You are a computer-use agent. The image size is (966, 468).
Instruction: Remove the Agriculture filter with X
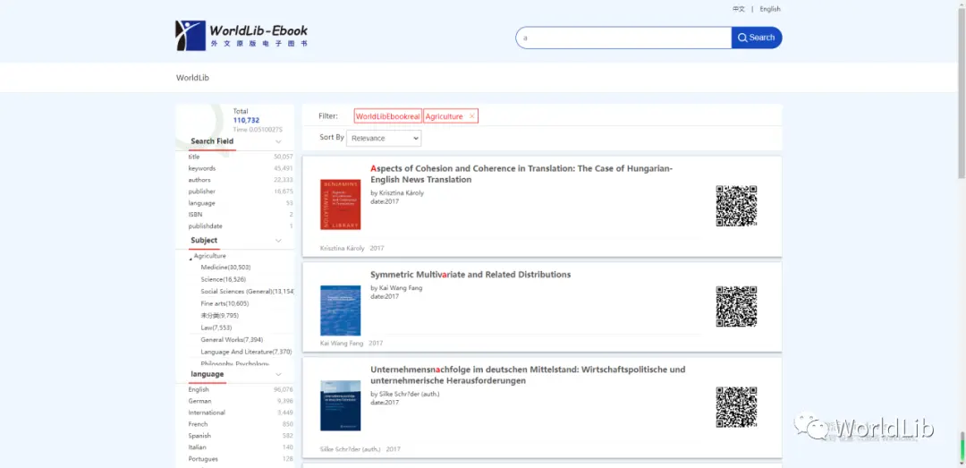click(x=472, y=116)
